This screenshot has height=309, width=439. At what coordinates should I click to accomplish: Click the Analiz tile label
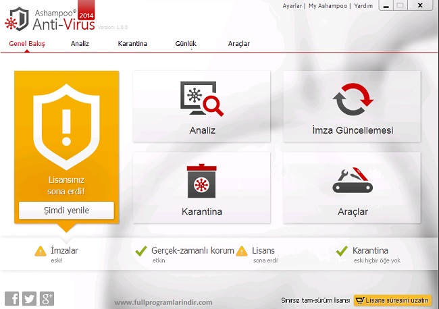[202, 130]
